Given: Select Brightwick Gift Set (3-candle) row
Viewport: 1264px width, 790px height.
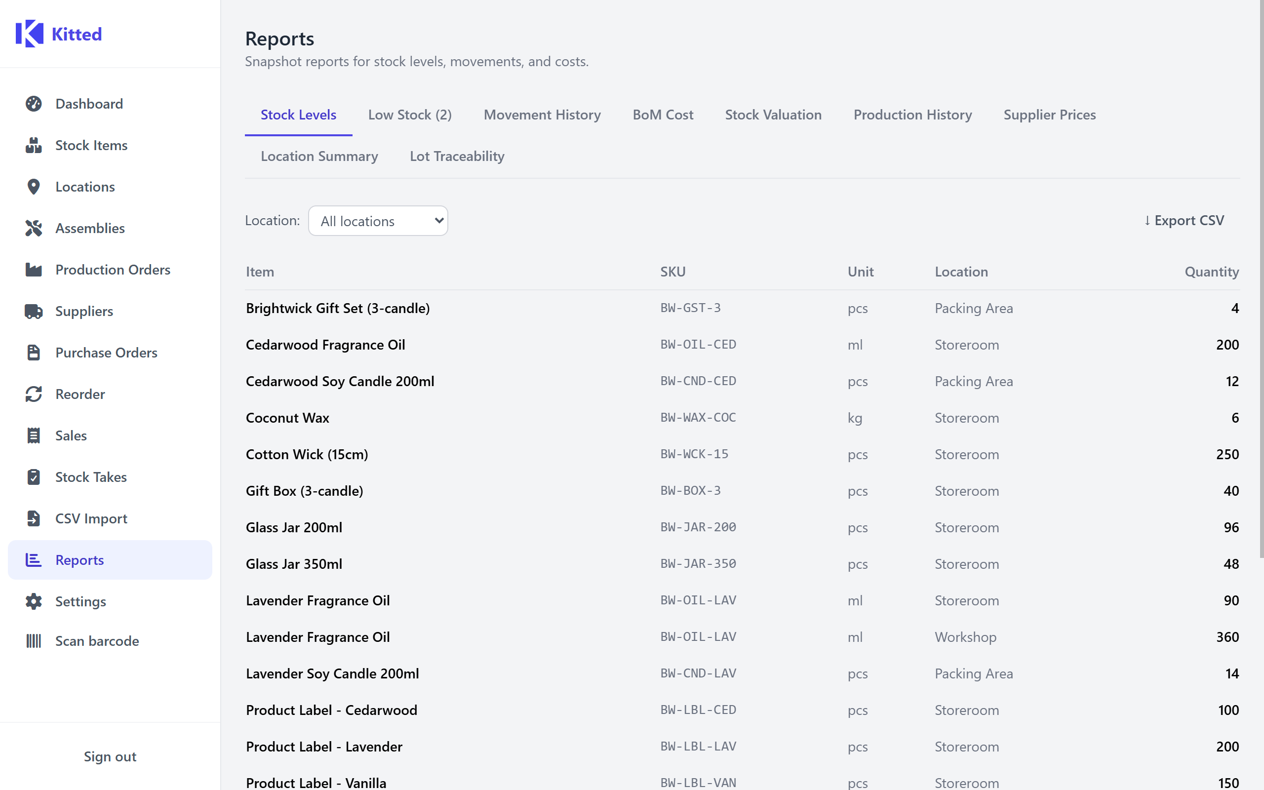Looking at the screenshot, I should [742, 308].
